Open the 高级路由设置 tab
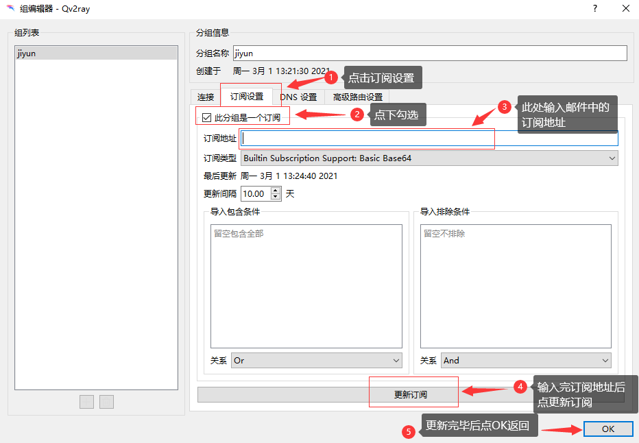 (x=357, y=97)
